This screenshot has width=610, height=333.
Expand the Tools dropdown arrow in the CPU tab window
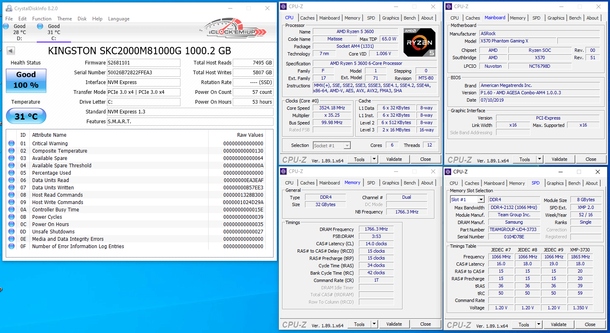(x=374, y=159)
